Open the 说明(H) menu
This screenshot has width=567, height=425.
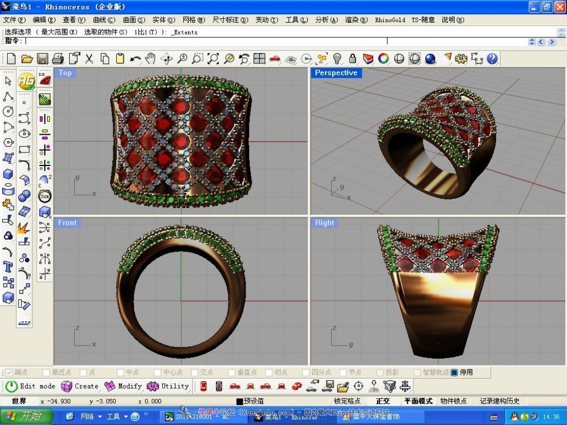coord(452,20)
